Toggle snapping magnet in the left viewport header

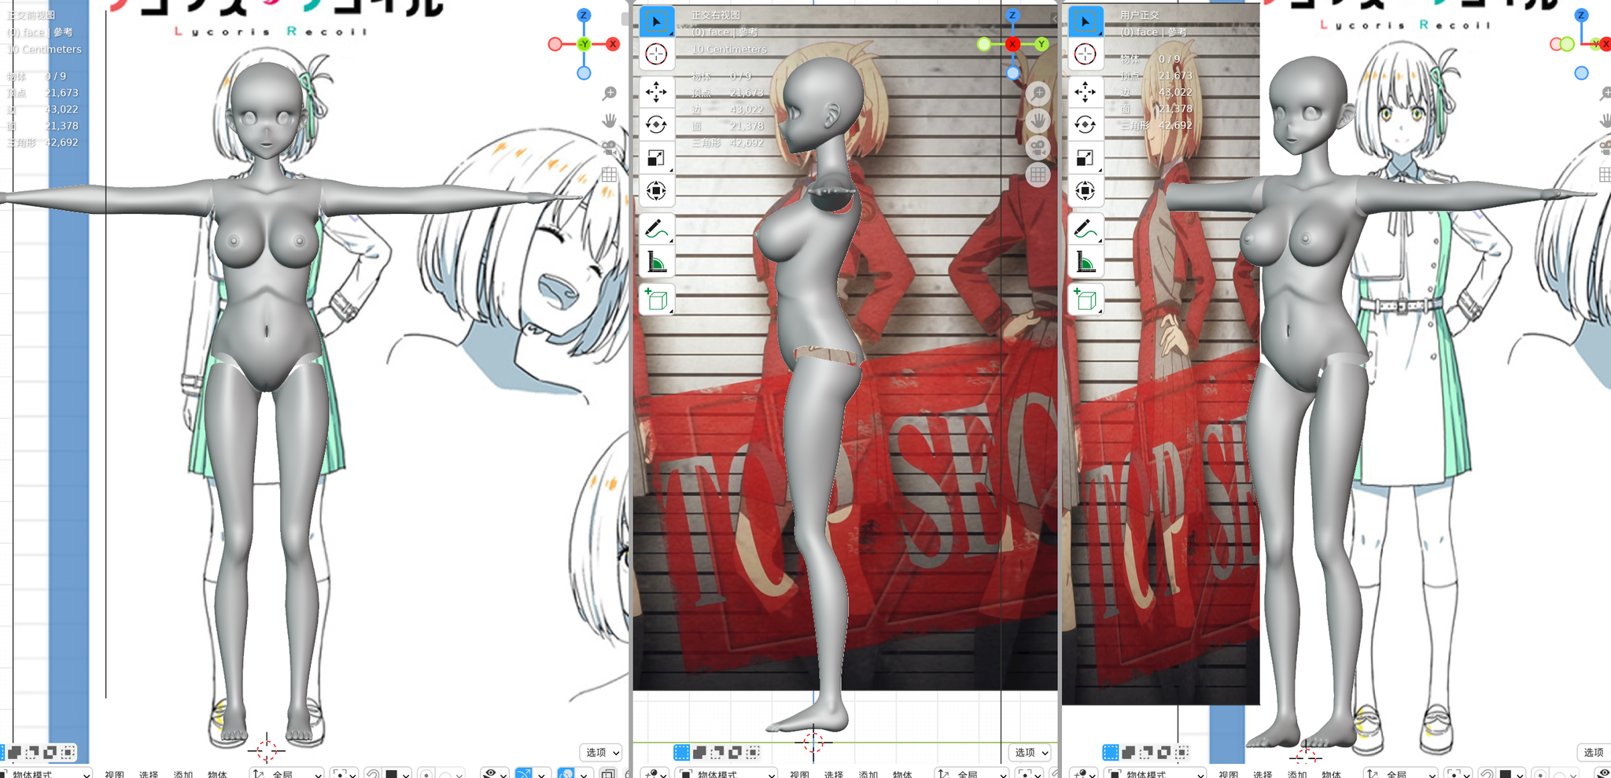tap(372, 774)
